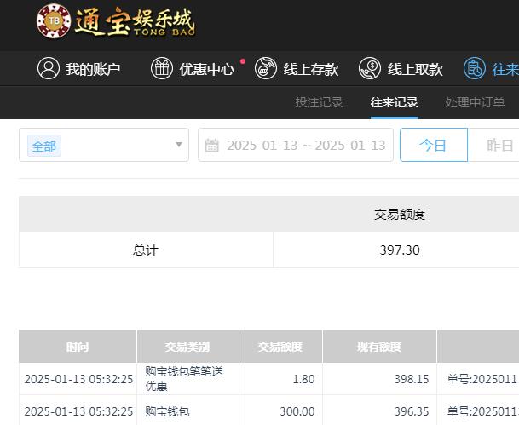Open 我的账户 user profile icon

click(x=49, y=68)
